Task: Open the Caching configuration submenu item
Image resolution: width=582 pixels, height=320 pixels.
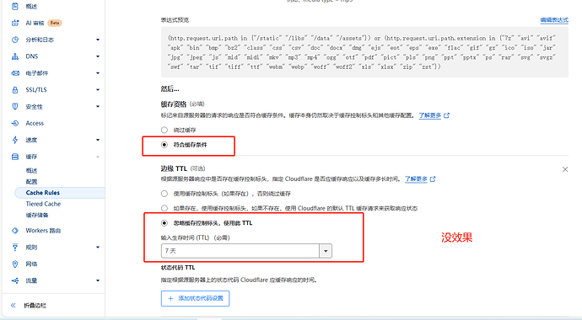Action: pyautogui.click(x=31, y=182)
